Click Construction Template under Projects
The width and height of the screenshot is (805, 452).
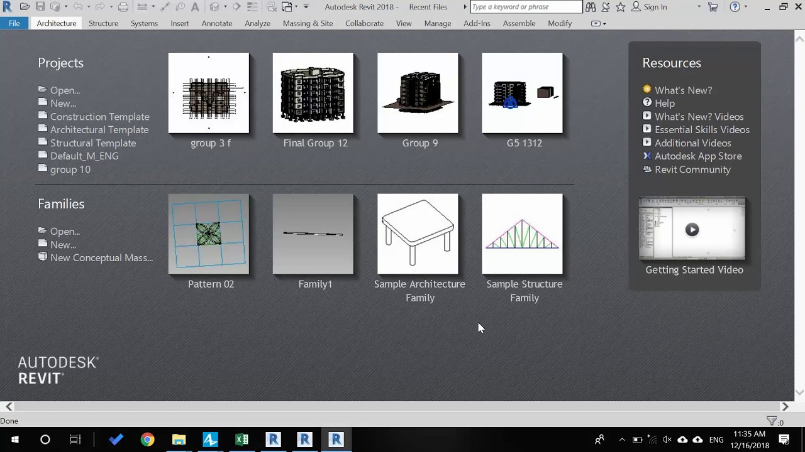point(99,117)
